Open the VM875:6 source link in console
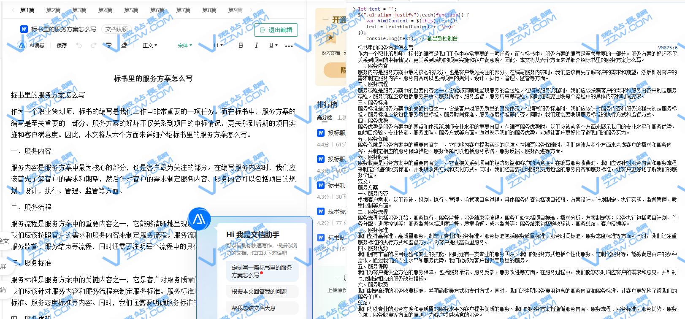Screen dimensions: 685x319 point(668,48)
